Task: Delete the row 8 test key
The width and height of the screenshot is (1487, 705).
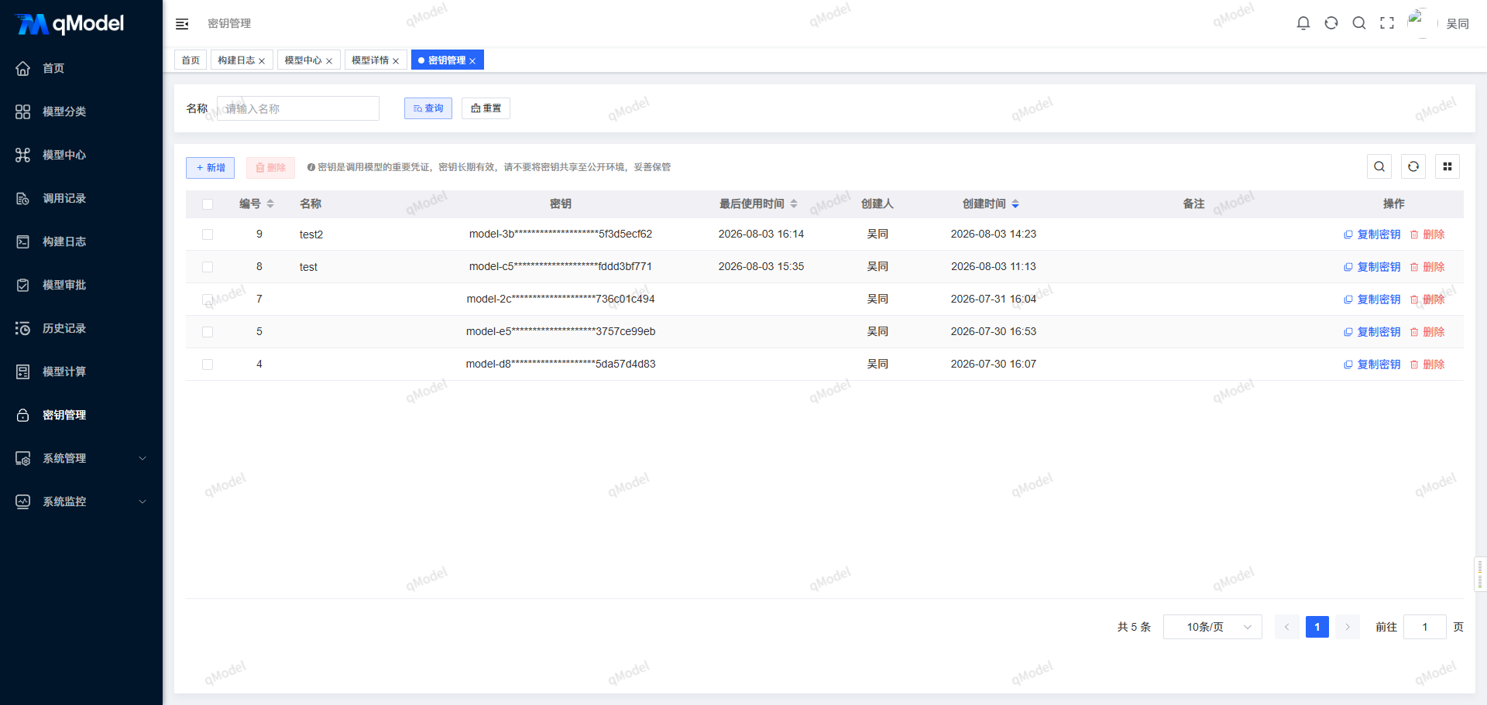Action: [x=1427, y=267]
